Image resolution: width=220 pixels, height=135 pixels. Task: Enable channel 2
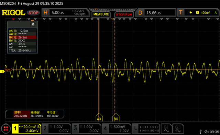coord(56,129)
